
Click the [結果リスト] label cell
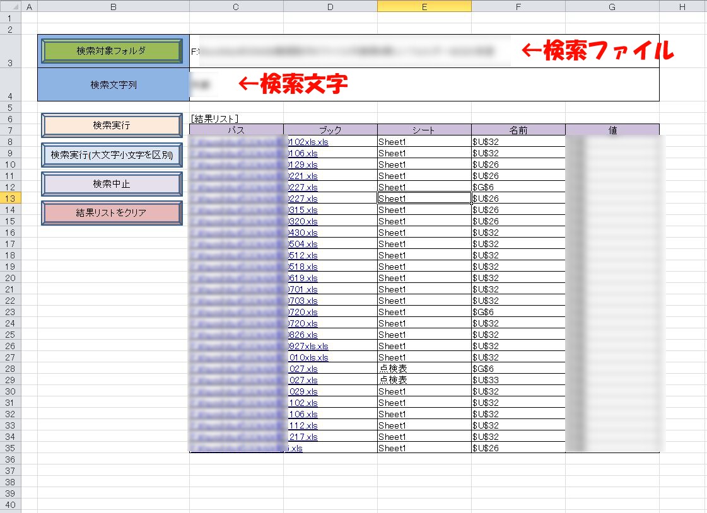[237, 118]
